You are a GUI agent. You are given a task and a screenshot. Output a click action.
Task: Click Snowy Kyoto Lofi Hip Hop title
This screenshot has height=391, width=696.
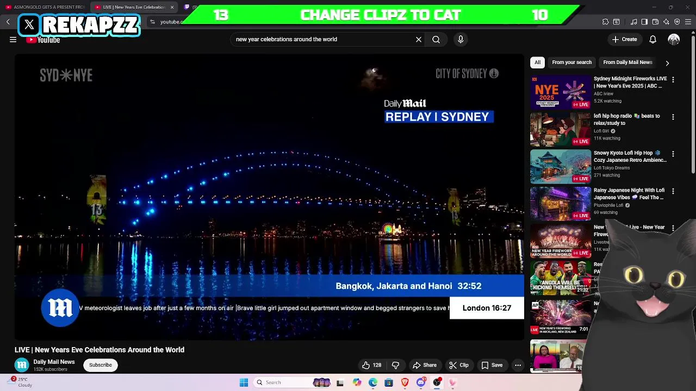click(630, 156)
